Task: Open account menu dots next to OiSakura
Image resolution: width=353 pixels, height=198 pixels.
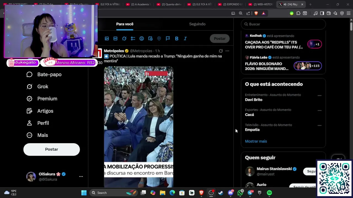Action: [81, 177]
